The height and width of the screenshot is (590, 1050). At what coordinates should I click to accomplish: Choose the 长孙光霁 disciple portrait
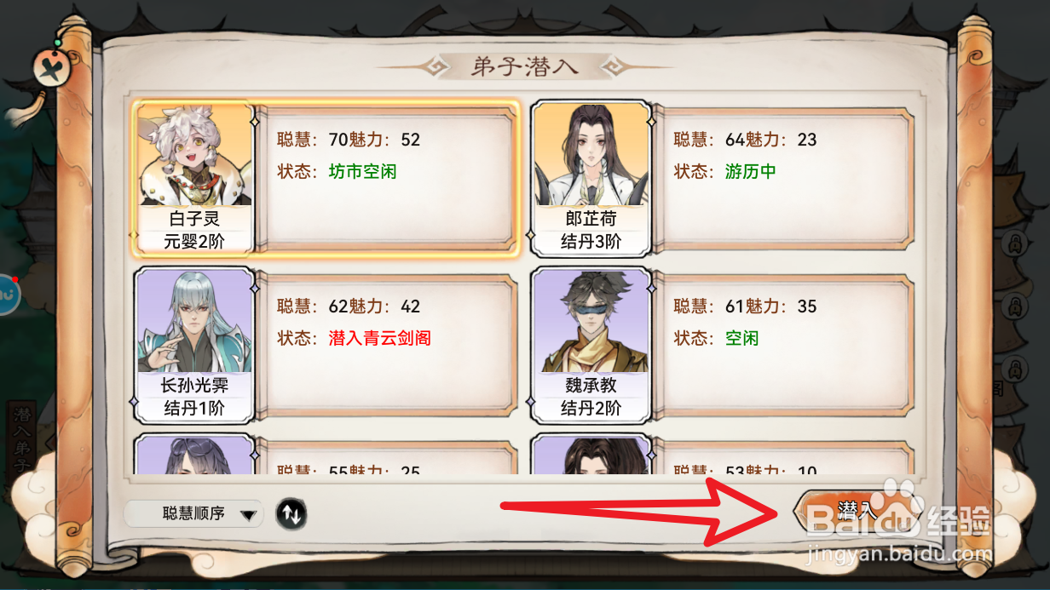[x=194, y=345]
